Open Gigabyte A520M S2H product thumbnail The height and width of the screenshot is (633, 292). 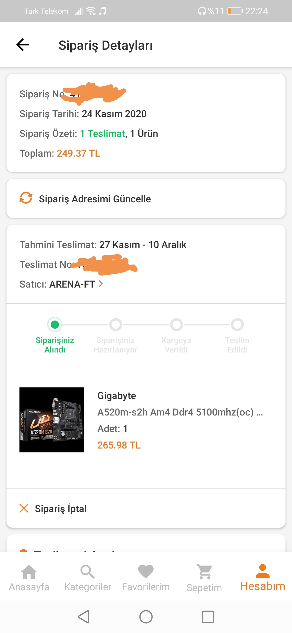pyautogui.click(x=52, y=420)
